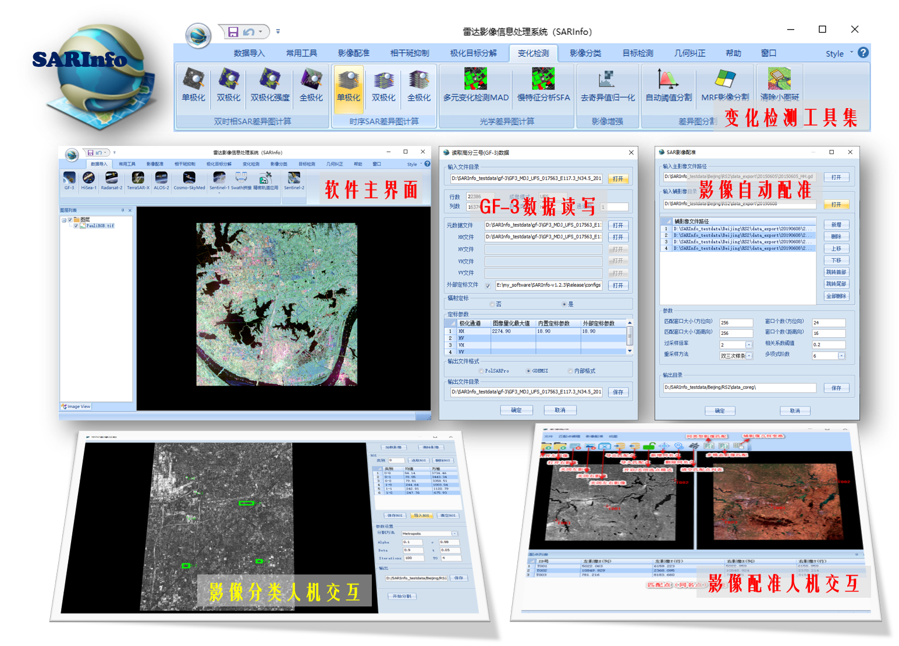This screenshot has height=646, width=899.
Task: Open the 多项式阶数 dropdown
Action: [x=841, y=356]
